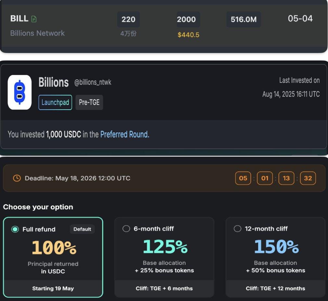This screenshot has width=328, height=301.
Task: Click the 150% base allocation value
Action: point(277,247)
